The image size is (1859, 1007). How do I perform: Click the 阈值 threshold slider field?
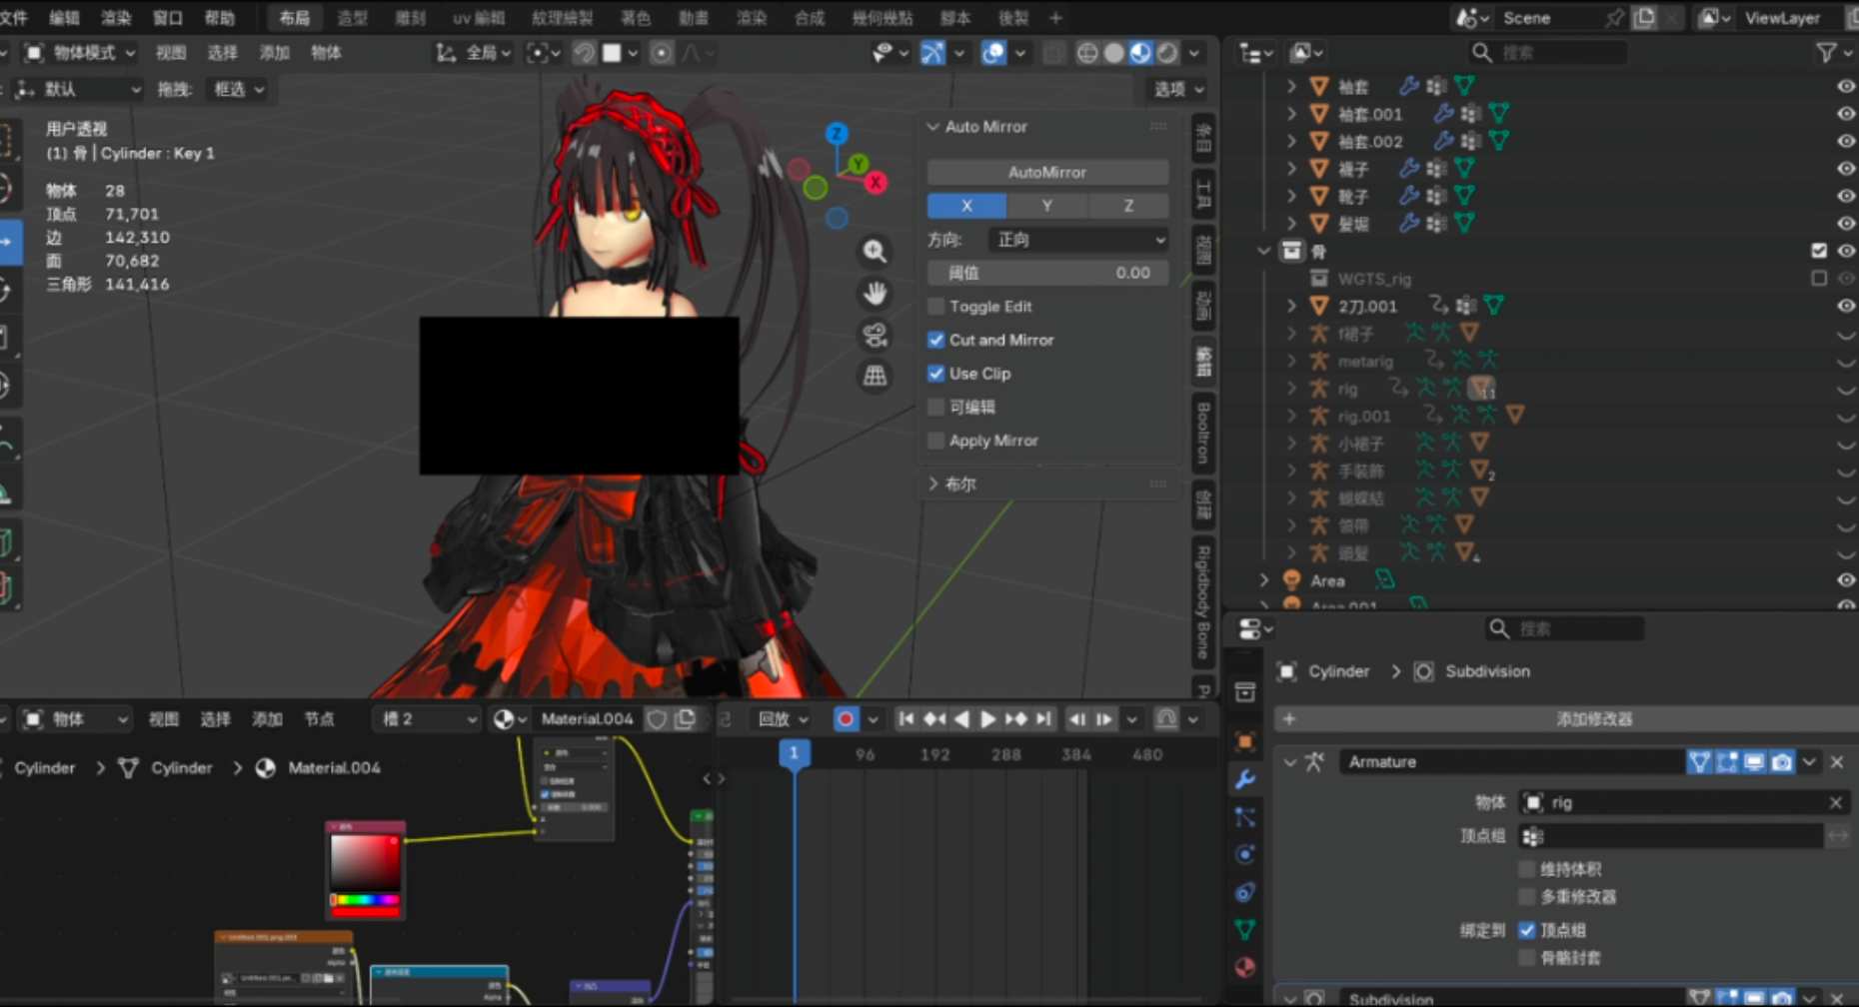[1047, 273]
